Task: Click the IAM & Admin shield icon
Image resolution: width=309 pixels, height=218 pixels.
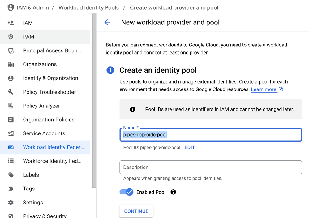Action: pos(11,7)
